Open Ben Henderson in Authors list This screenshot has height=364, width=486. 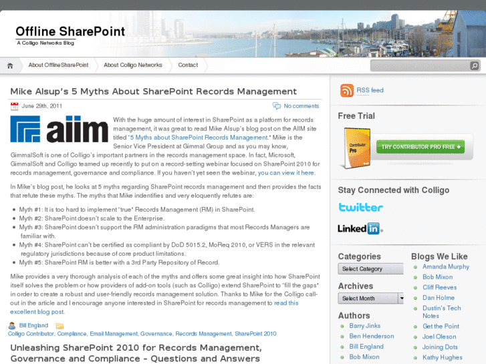click(x=371, y=336)
